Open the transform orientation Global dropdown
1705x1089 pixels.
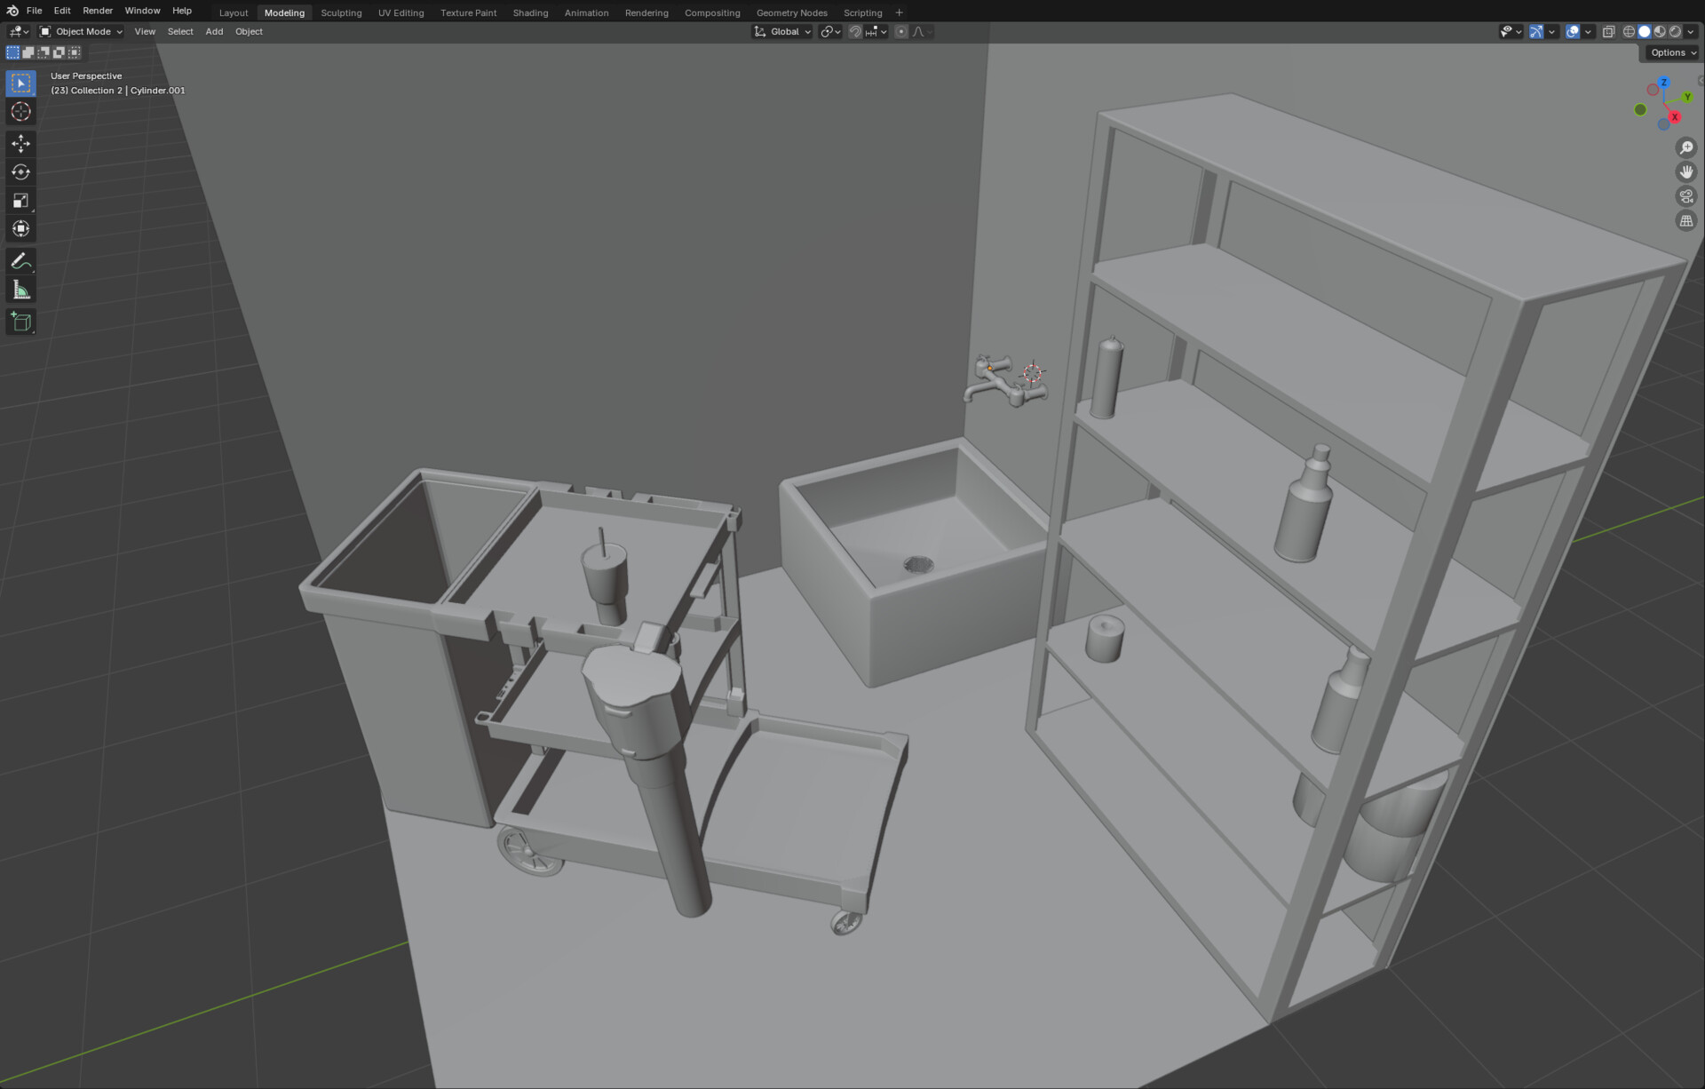point(781,31)
